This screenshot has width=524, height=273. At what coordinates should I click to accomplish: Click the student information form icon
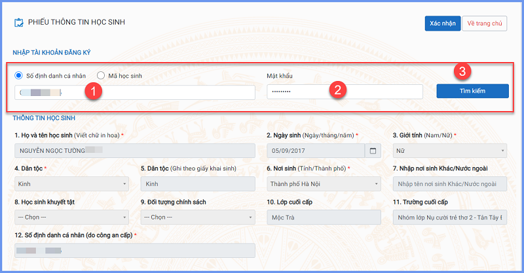point(18,23)
